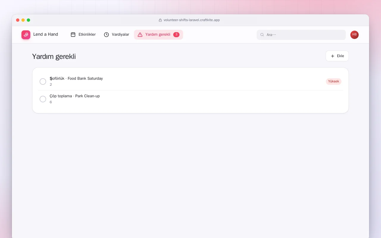Select the Yardım gerekli tab
This screenshot has width=381, height=238.
(x=158, y=35)
